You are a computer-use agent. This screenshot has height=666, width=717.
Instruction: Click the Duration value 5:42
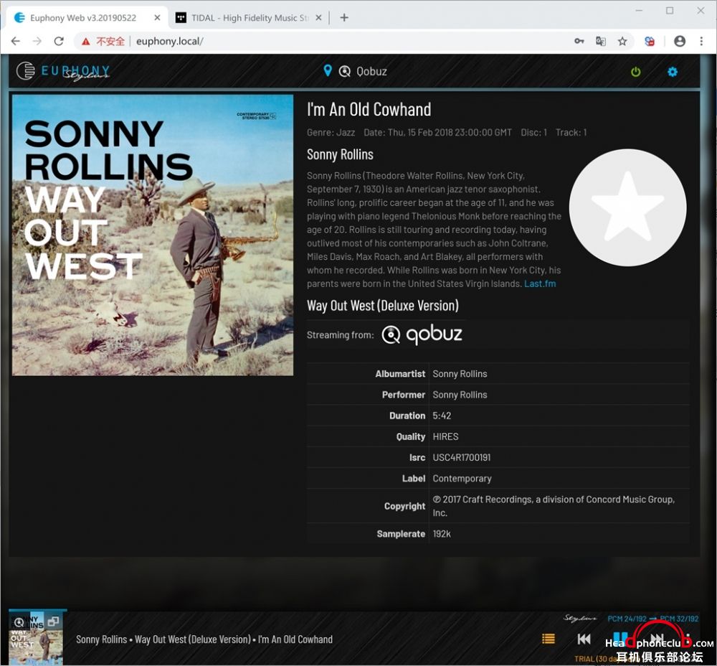(442, 416)
